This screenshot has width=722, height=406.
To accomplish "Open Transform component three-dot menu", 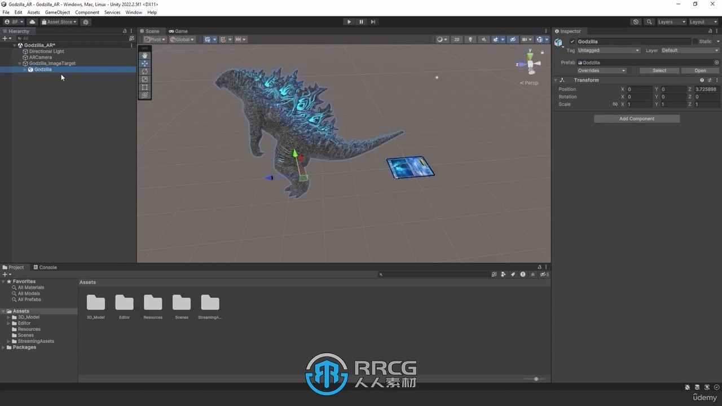I will click(717, 80).
